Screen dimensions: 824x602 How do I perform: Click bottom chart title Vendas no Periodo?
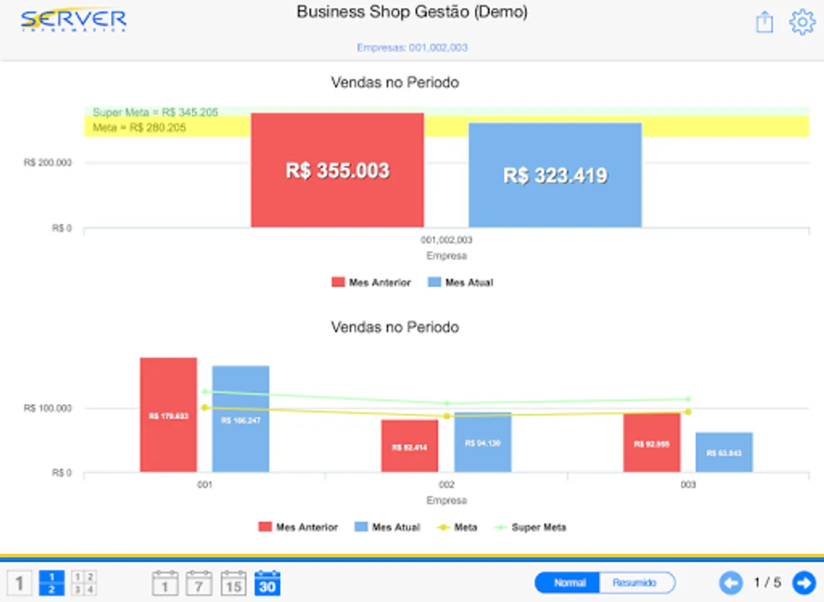[395, 327]
